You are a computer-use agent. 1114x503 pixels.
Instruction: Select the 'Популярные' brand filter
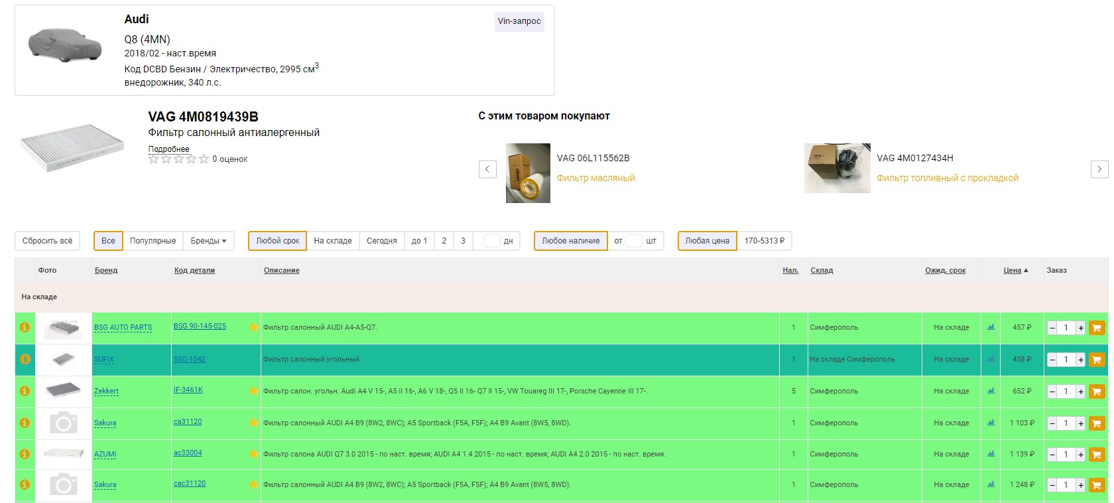pyautogui.click(x=153, y=241)
